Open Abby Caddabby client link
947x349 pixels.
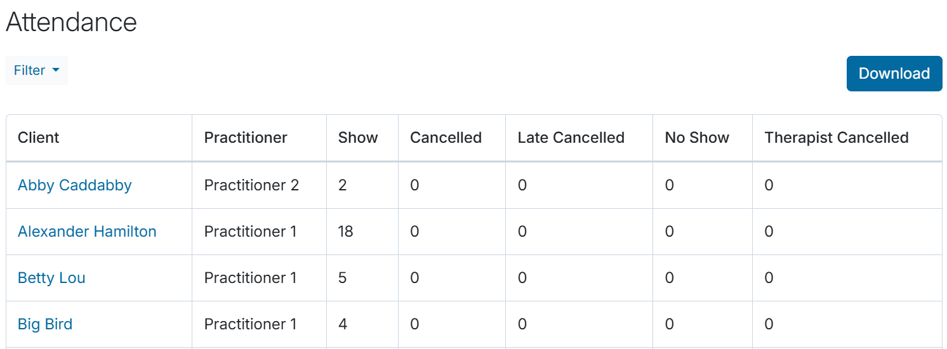click(75, 185)
